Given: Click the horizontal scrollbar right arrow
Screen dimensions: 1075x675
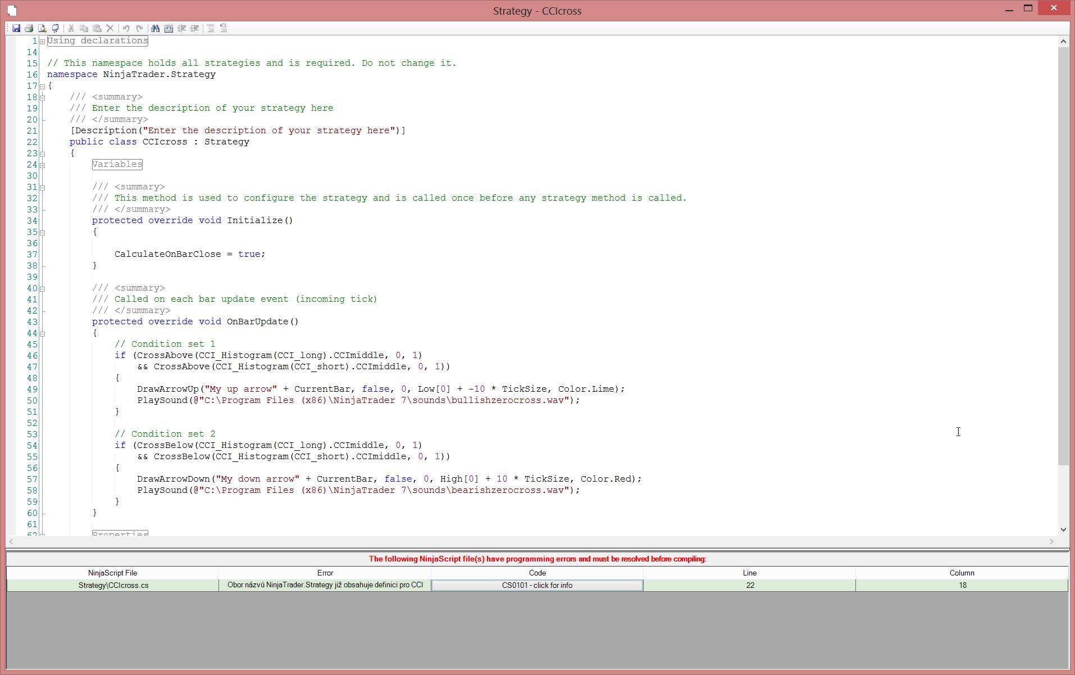Looking at the screenshot, I should point(1051,541).
